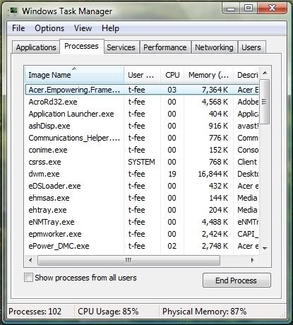Viewport: 293px width, 325px height.
Task: Click the vertical scrollbar thumb
Action: click(265, 102)
